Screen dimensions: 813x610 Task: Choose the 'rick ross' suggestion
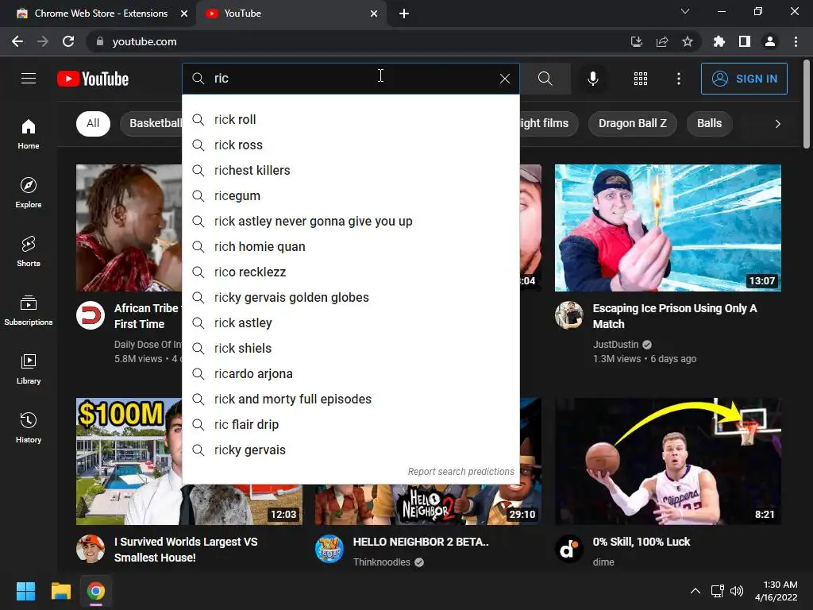[x=350, y=145]
